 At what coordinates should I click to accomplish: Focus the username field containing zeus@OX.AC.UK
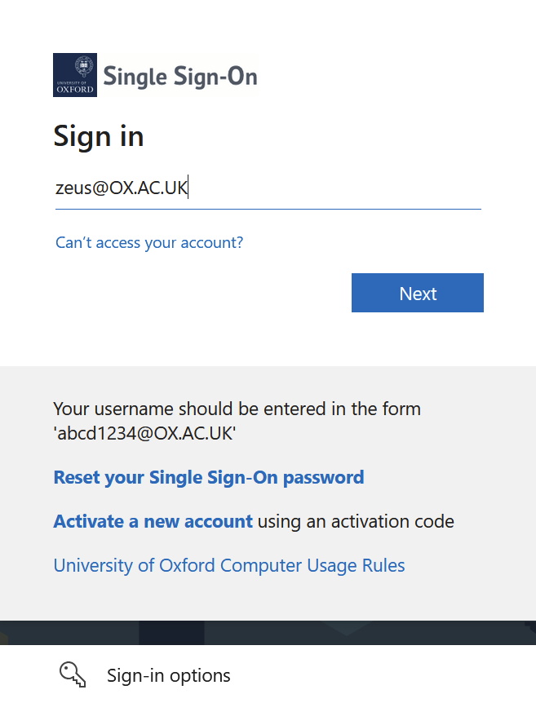pos(268,188)
